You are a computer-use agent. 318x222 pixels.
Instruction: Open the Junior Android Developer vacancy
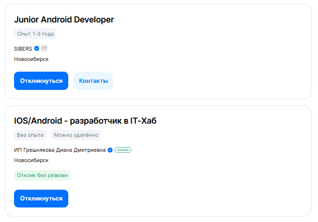point(64,20)
